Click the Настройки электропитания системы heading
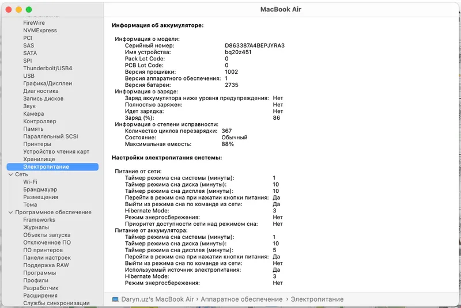461x308 pixels. point(167,158)
